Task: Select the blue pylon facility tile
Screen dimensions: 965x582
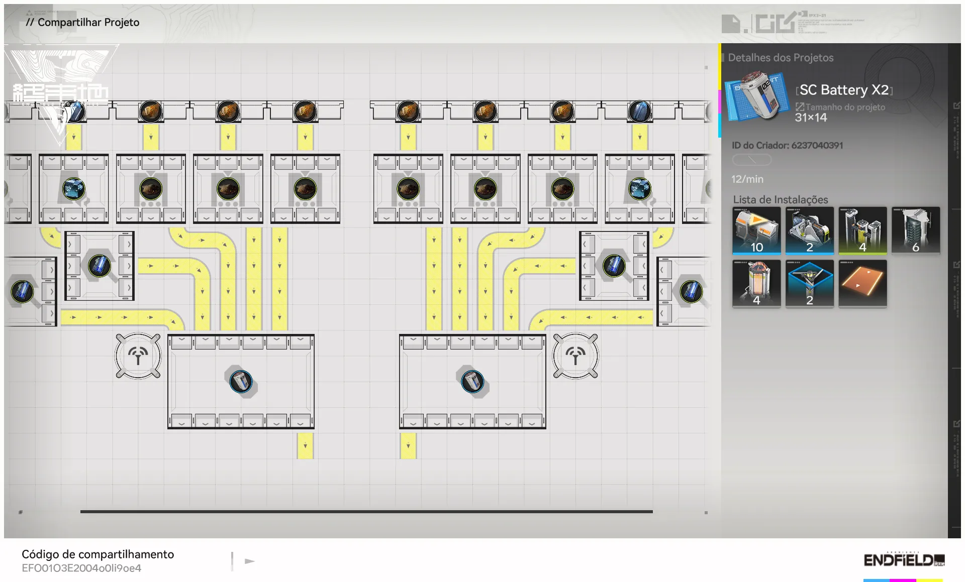Action: (809, 283)
